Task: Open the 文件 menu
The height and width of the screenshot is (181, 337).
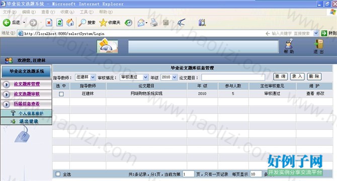Action: pyautogui.click(x=10, y=12)
